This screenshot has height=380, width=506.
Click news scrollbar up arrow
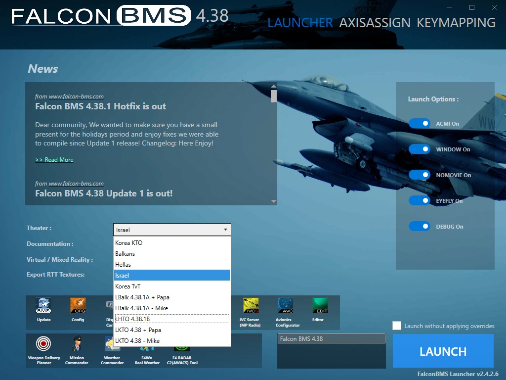[274, 86]
